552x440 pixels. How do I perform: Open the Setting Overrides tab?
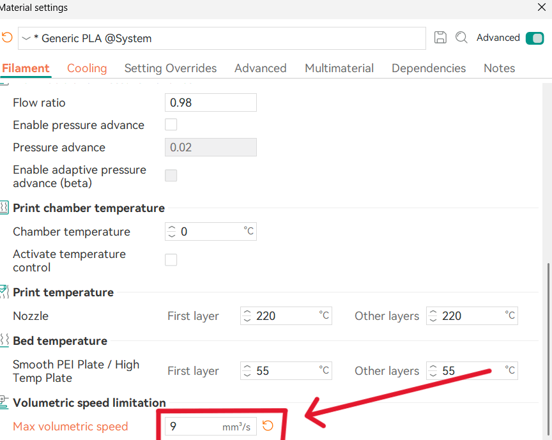point(171,68)
